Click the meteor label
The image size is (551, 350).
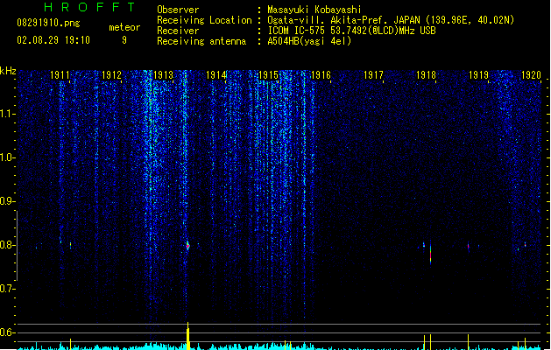click(124, 27)
